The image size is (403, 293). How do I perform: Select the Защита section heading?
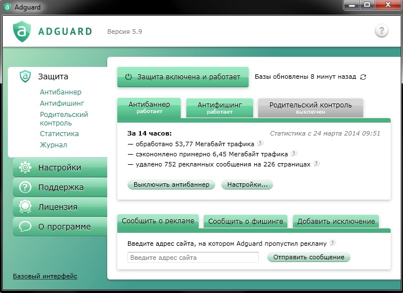[53, 76]
